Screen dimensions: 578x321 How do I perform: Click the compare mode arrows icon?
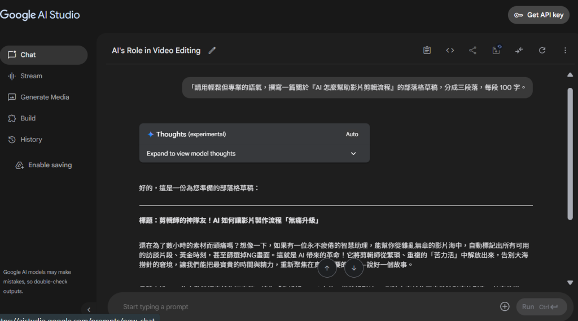coord(519,50)
